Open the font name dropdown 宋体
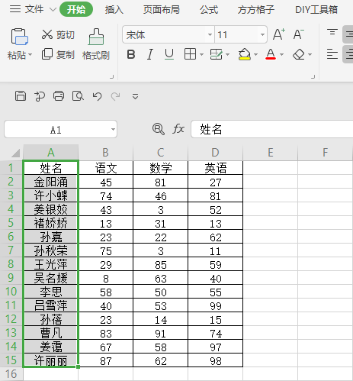This screenshot has width=353, height=381. click(x=210, y=34)
